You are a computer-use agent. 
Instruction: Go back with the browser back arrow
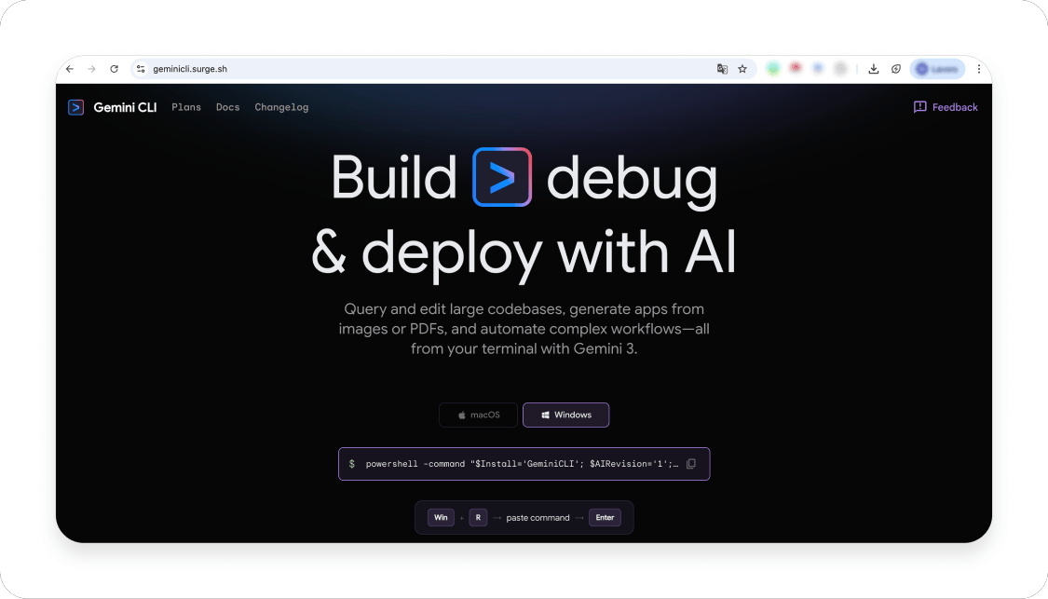pos(70,69)
